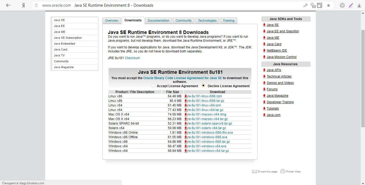The height and width of the screenshot is (185, 365).
Task: Open the Java.com link under Java Resources
Action: click(x=274, y=115)
